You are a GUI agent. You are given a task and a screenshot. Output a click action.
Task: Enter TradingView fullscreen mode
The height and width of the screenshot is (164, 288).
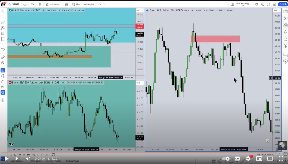point(268,4)
